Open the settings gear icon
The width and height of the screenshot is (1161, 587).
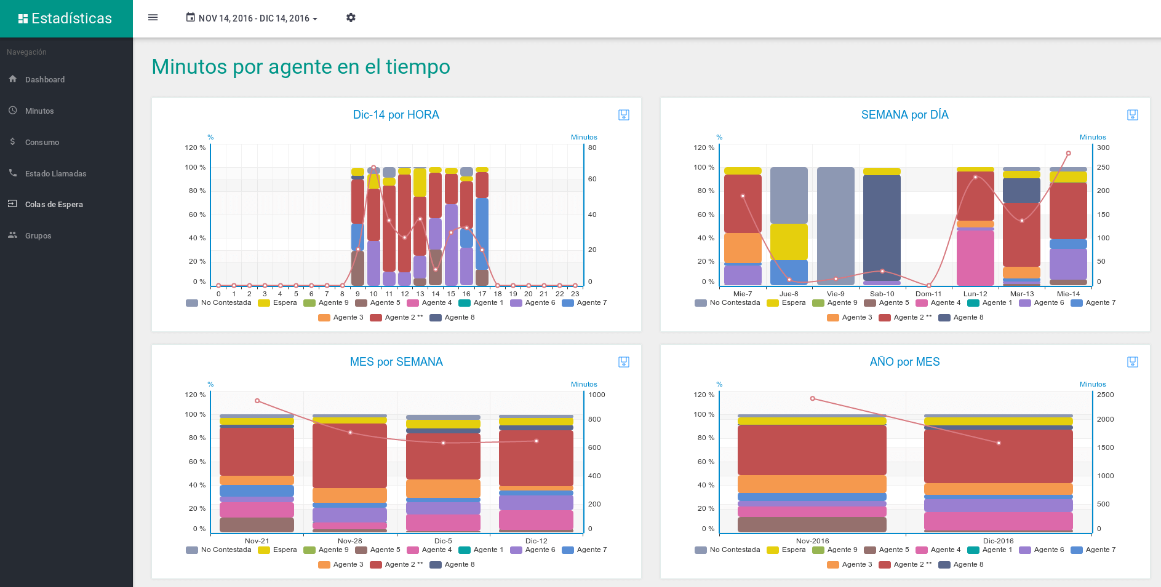[x=351, y=18]
